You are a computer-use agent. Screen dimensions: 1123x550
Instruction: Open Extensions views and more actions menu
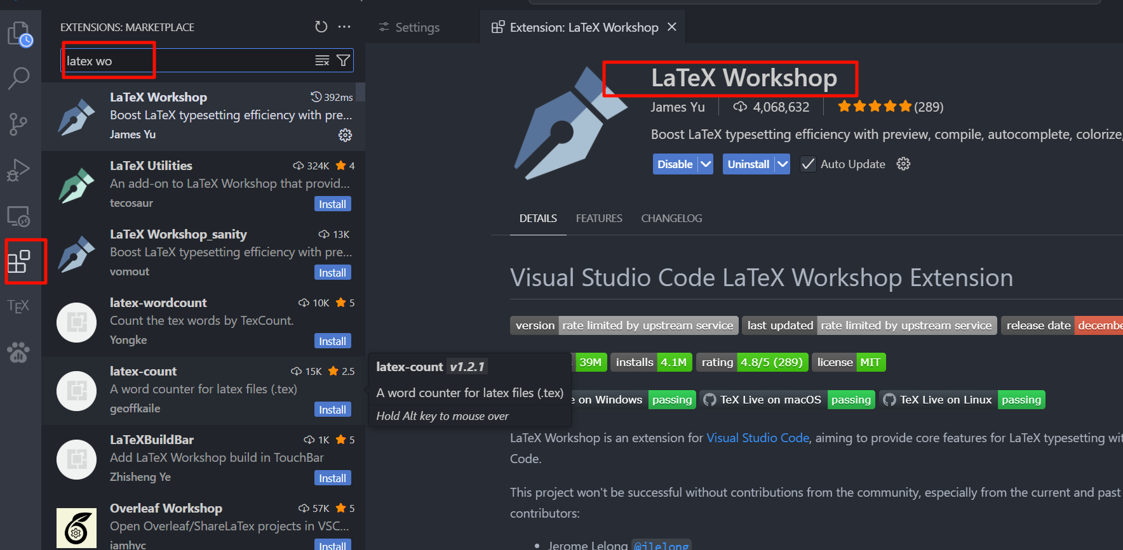tap(344, 27)
